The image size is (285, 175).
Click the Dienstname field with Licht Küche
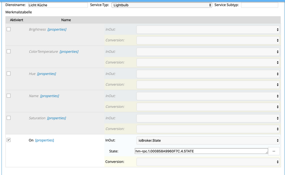click(58, 5)
